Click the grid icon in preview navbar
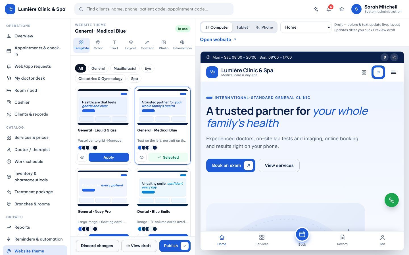Image resolution: width=409 pixels, height=255 pixels. tap(364, 72)
